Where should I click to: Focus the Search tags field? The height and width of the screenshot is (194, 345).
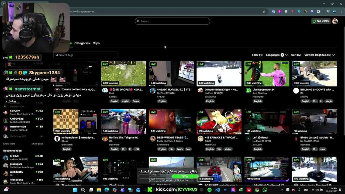pos(85,55)
